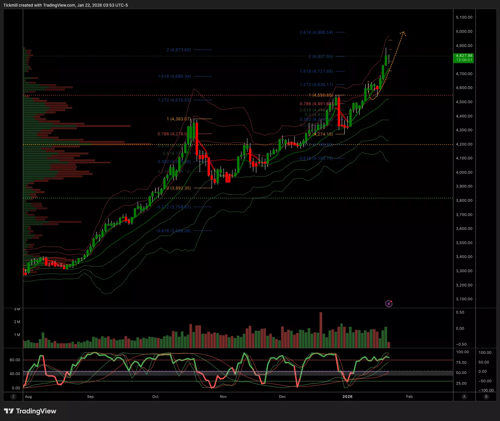The width and height of the screenshot is (500, 421).
Task: Click the 2026 marker on the time axis
Action: point(347,397)
